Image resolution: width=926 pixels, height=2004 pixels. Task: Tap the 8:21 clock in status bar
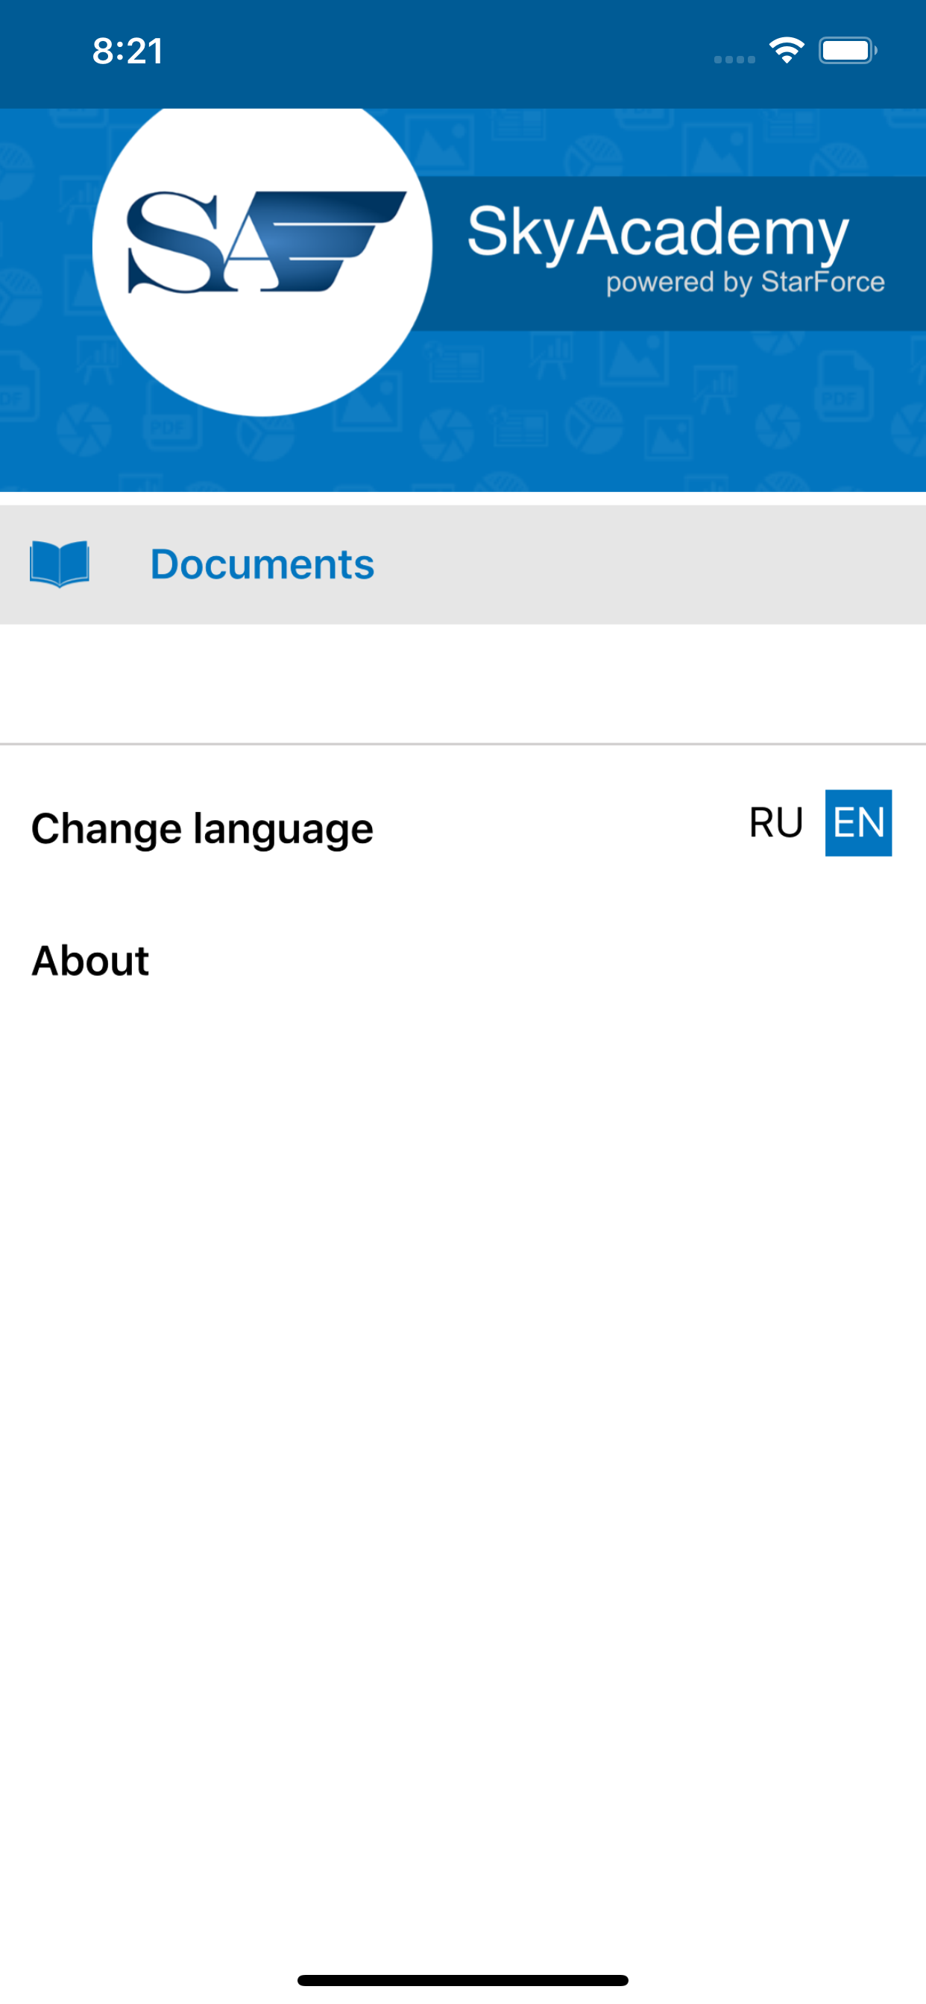coord(127,51)
